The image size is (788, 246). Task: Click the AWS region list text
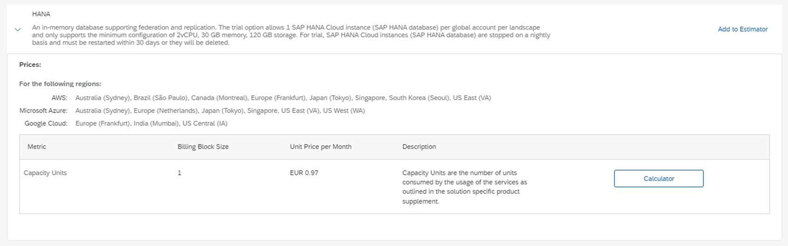tap(283, 98)
